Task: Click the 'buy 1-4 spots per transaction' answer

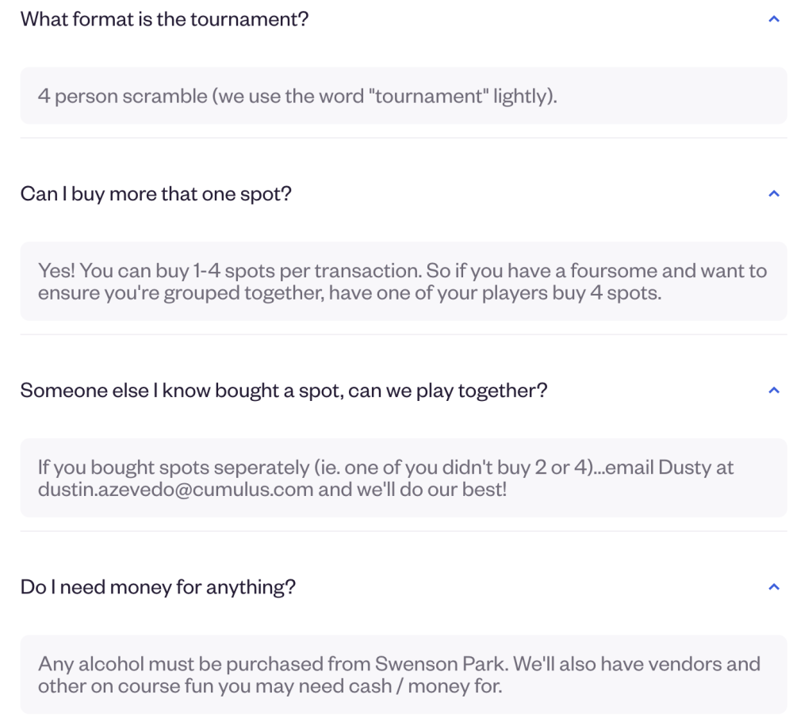Action: point(404,281)
